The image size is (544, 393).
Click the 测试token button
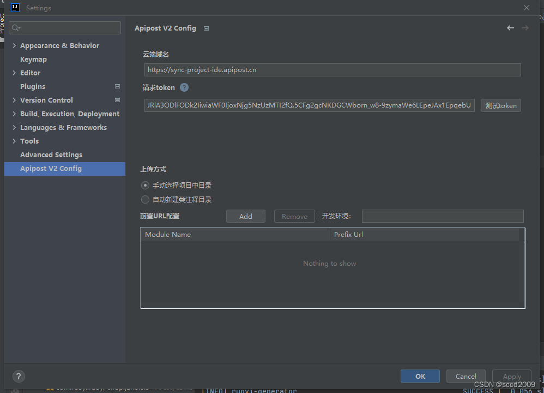tap(500, 106)
